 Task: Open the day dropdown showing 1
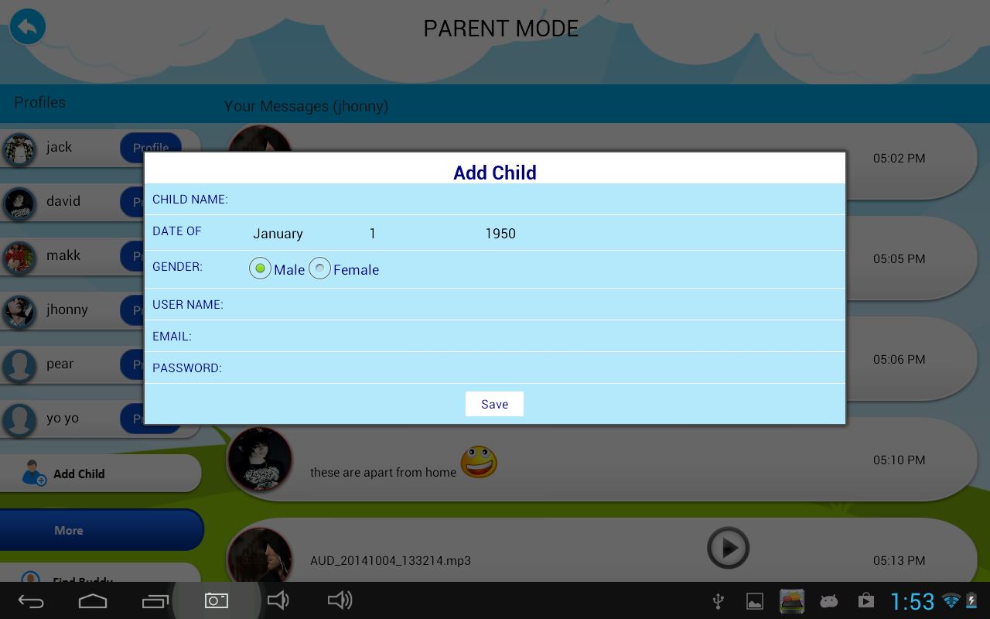pos(372,234)
